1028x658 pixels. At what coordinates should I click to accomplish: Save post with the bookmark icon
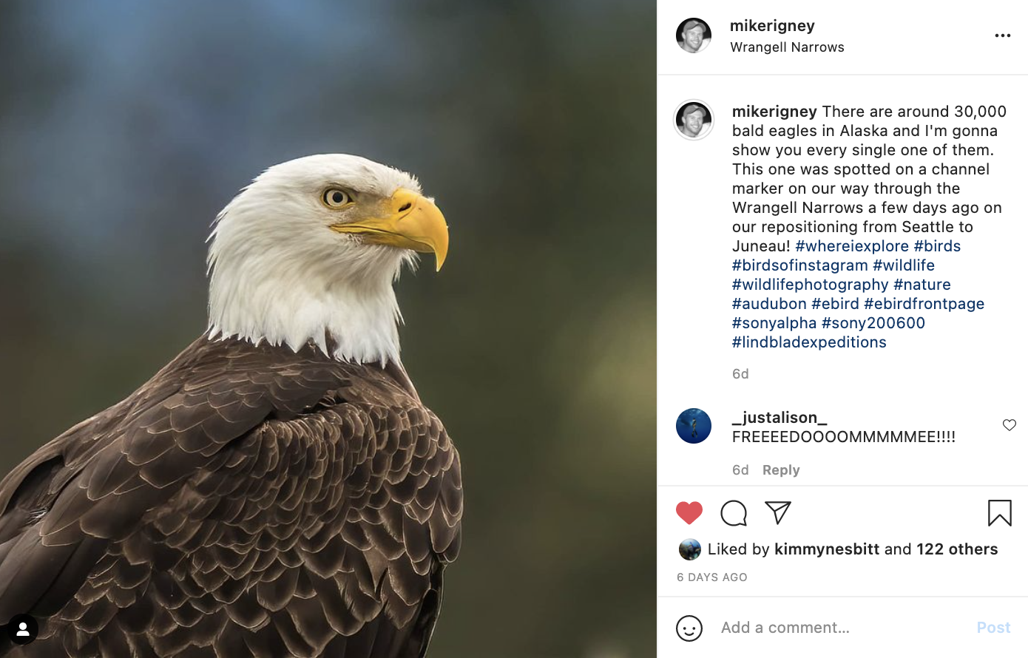[1000, 513]
